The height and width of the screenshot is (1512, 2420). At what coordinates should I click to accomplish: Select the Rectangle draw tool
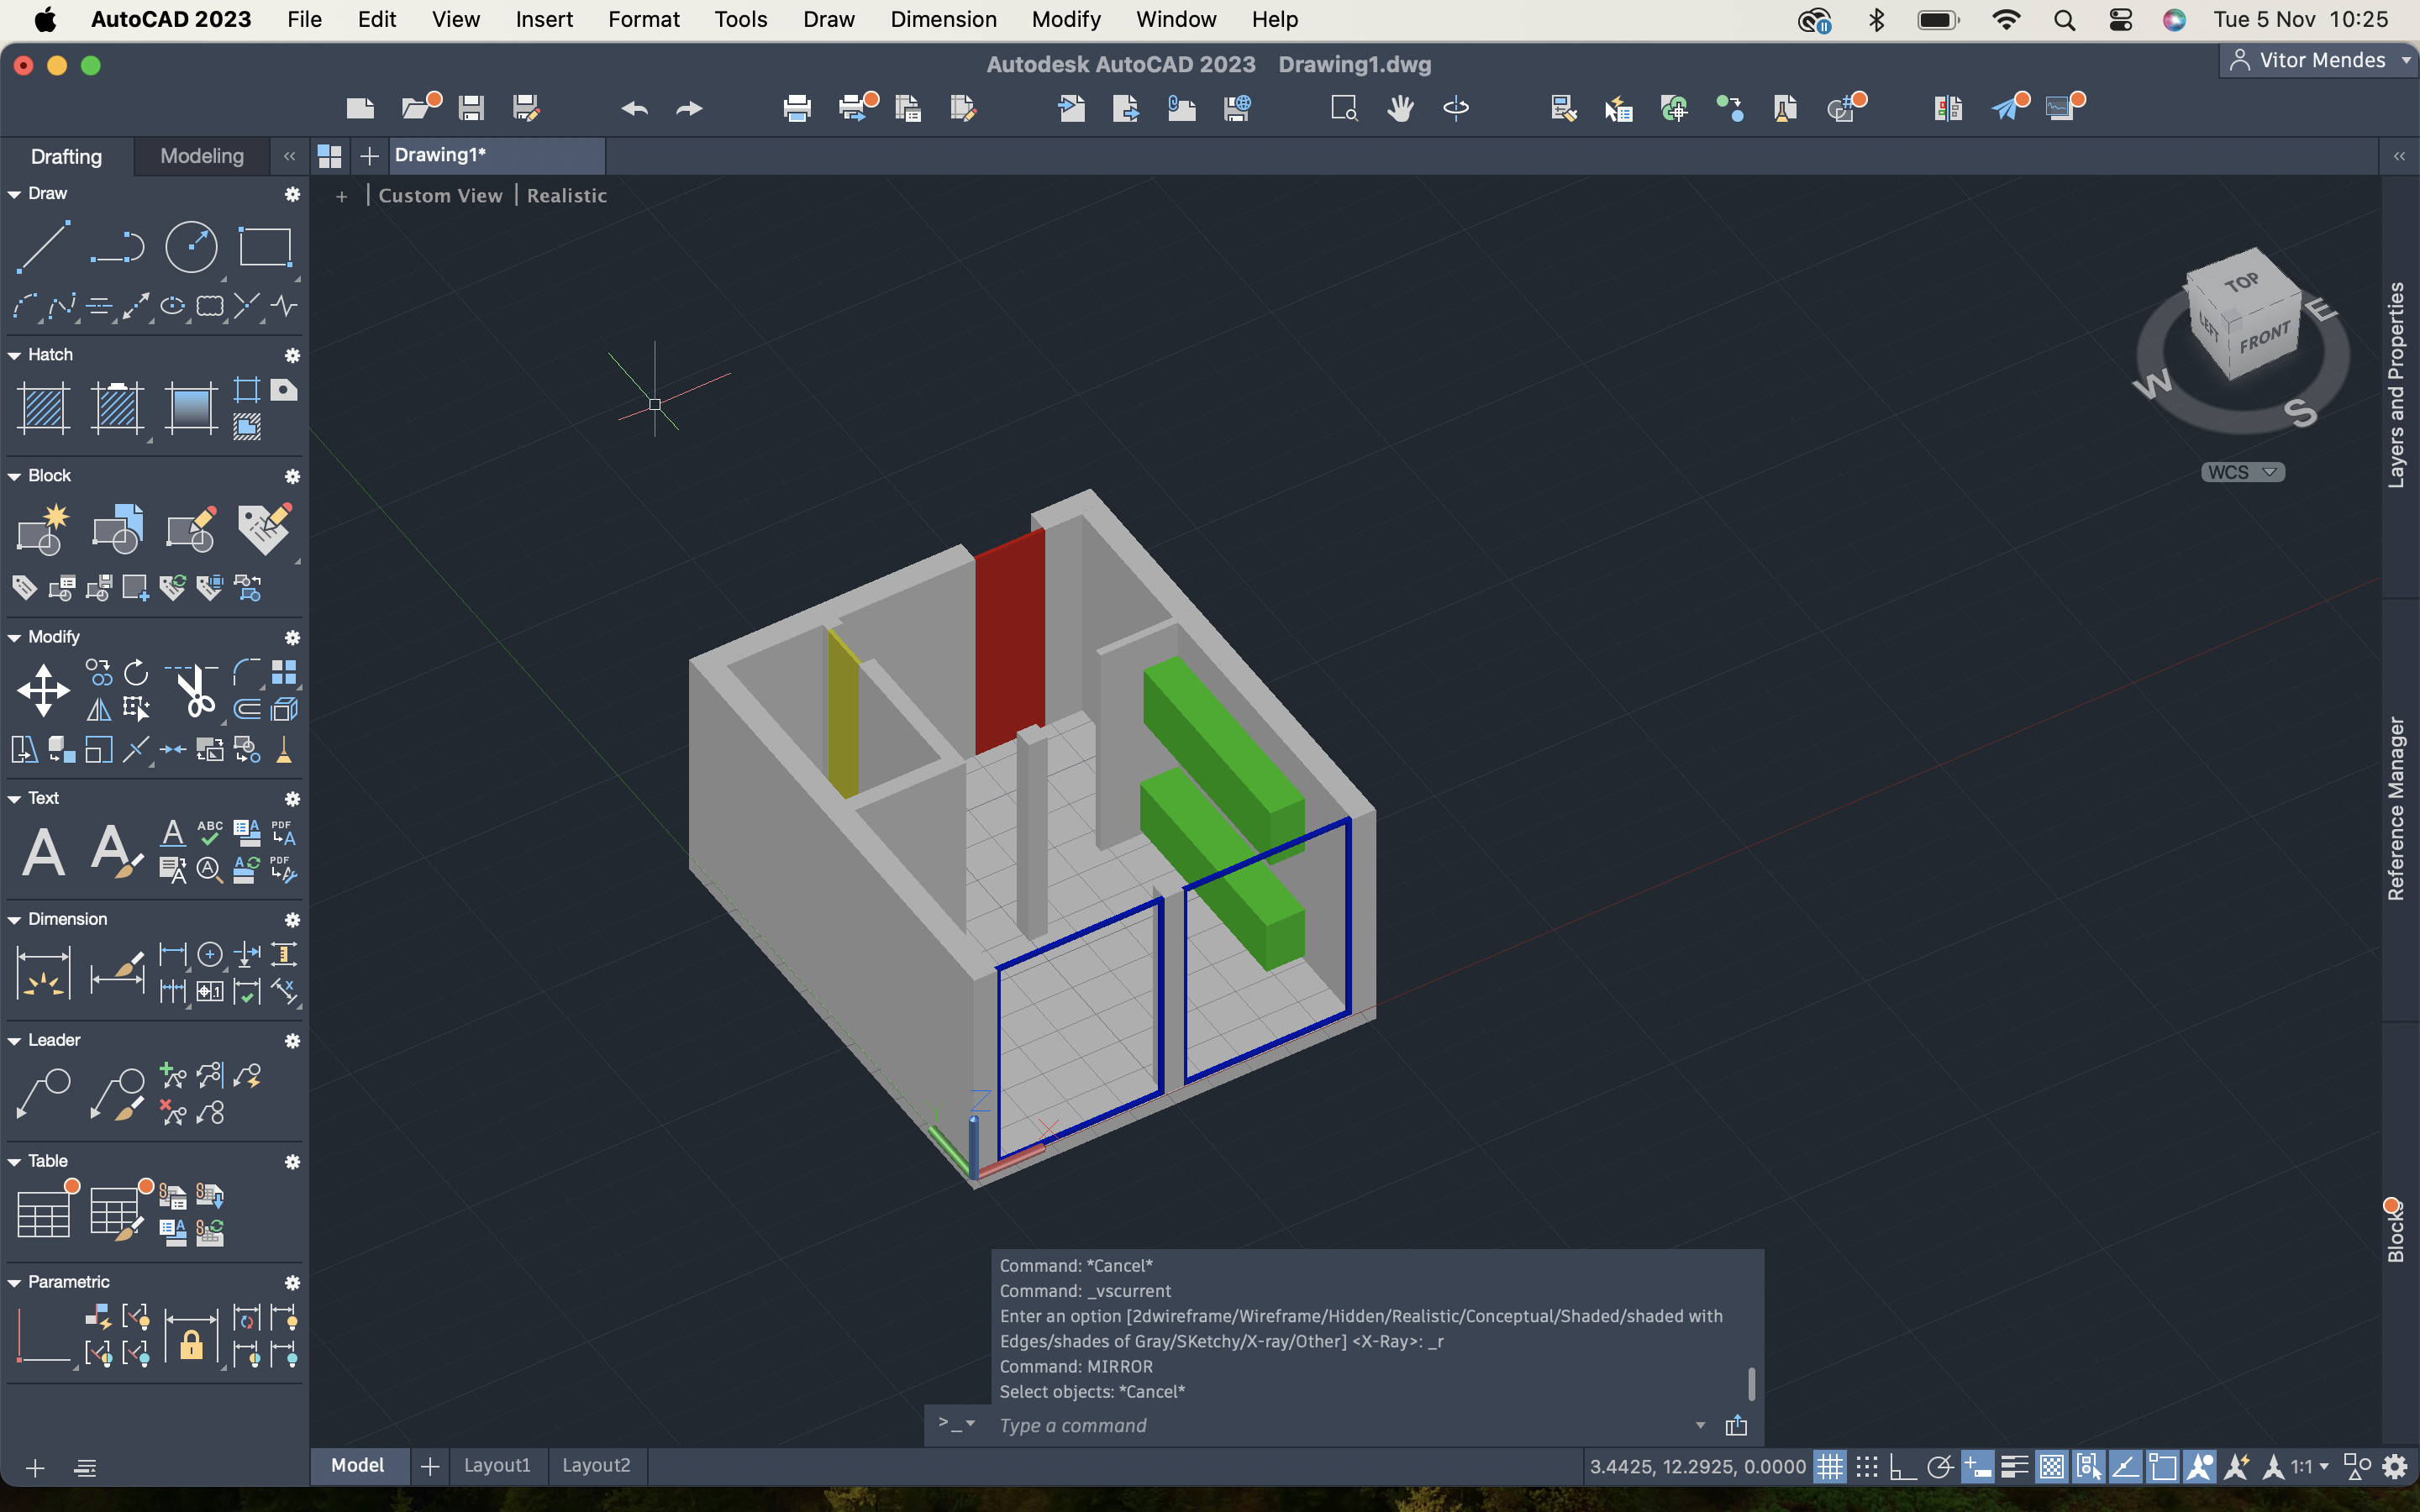[x=265, y=247]
